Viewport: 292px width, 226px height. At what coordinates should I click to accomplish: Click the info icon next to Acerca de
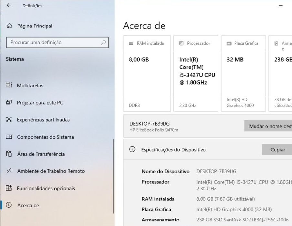[9, 205]
